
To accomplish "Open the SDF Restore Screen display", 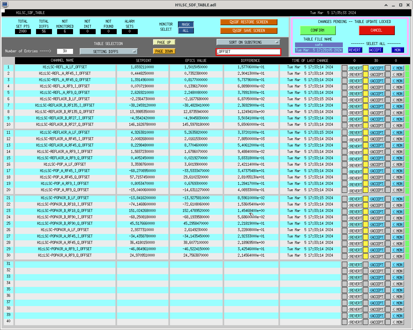I will click(248, 22).
